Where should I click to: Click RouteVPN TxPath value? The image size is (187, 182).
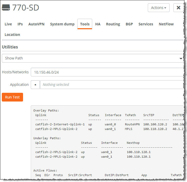tap(132, 124)
